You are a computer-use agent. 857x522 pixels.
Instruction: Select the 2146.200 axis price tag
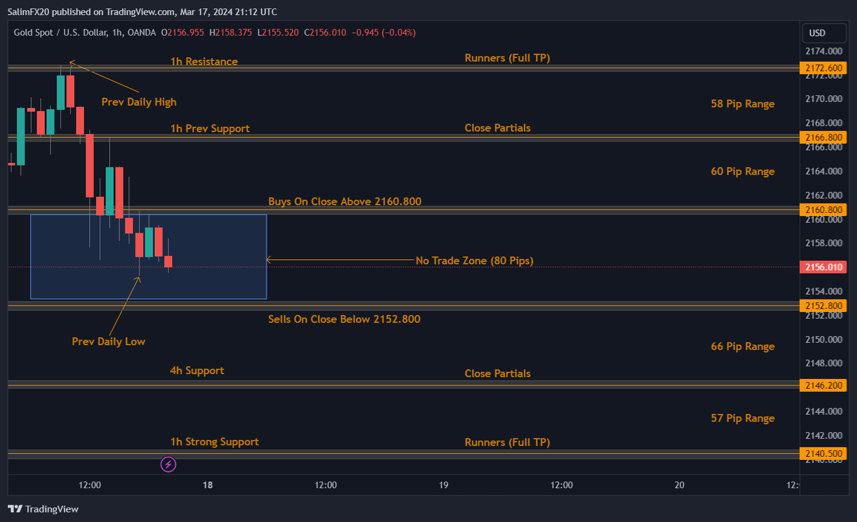(x=823, y=385)
